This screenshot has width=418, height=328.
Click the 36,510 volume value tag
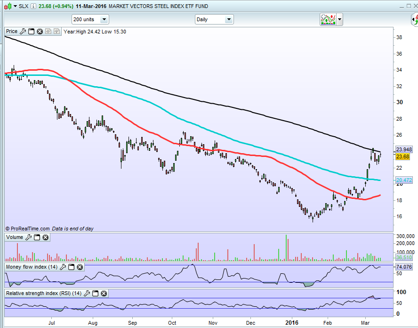point(404,257)
